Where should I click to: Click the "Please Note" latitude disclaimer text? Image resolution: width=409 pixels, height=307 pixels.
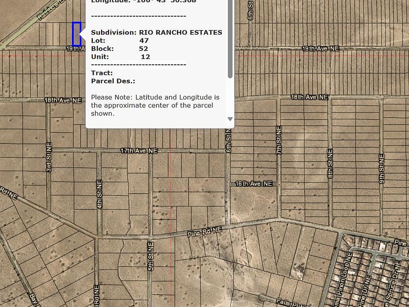point(155,105)
